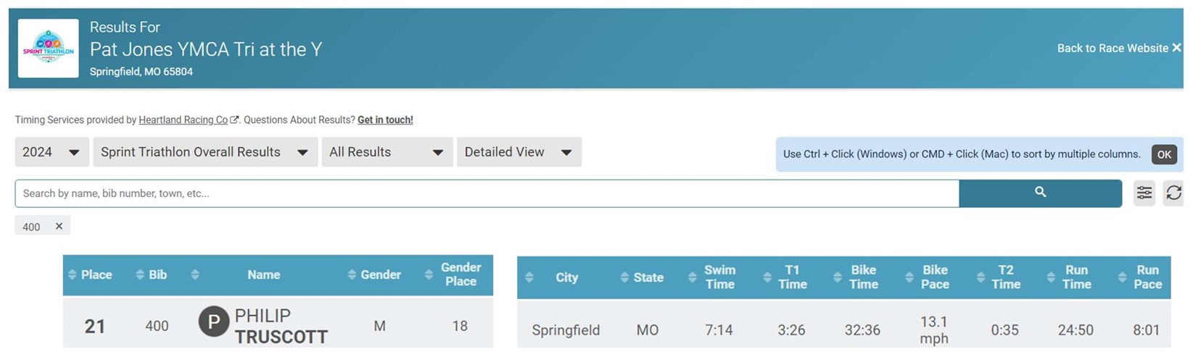Click the Sprint Triathlon race logo
Screen dimensions: 1193x352
[x=49, y=49]
